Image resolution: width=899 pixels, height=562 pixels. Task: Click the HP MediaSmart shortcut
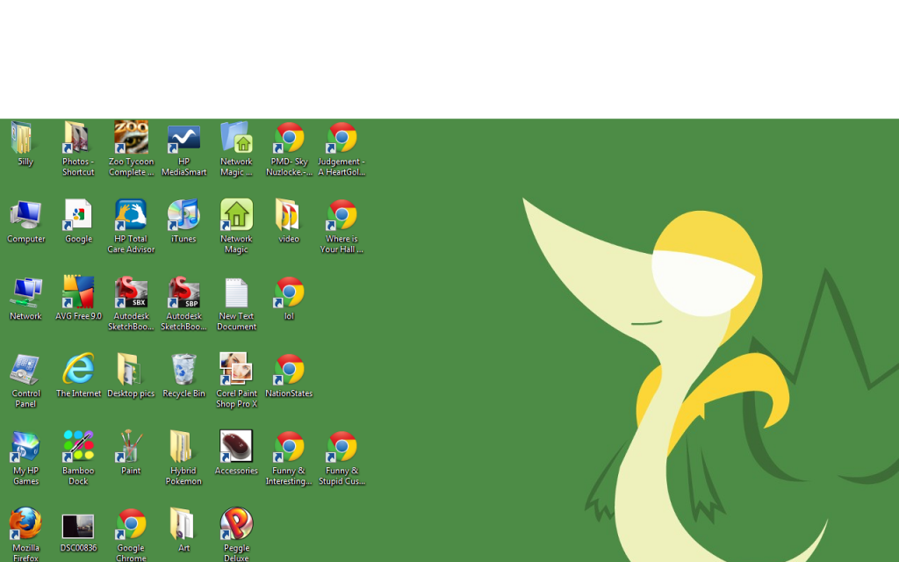[183, 139]
